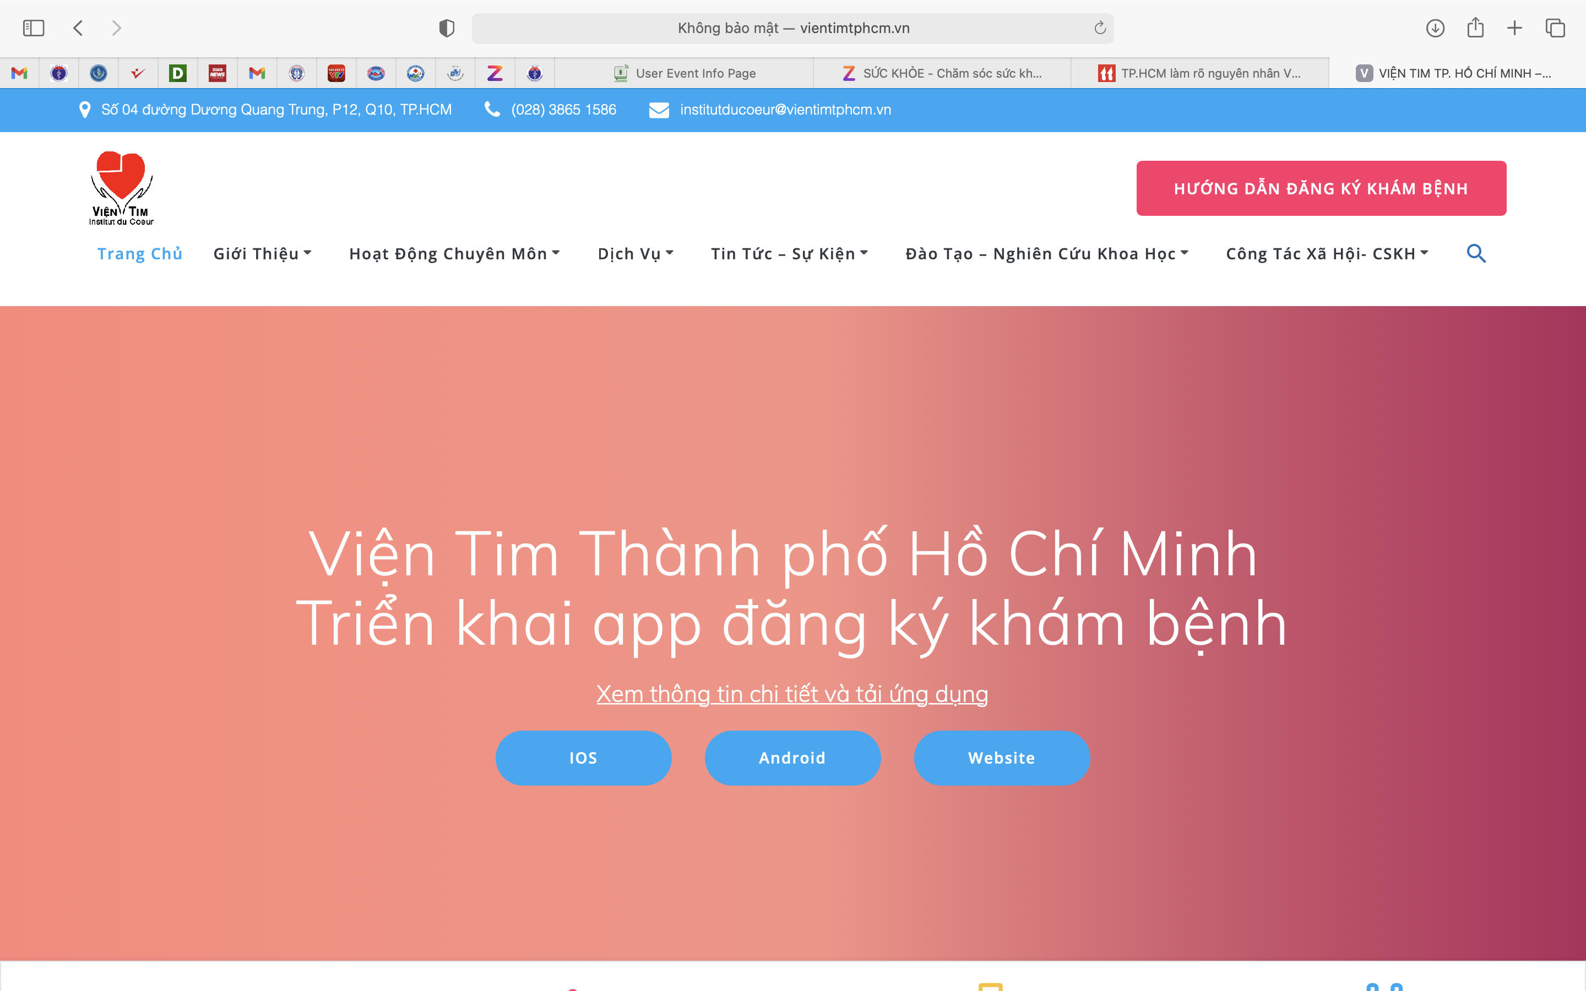Click the address bar URL field
Viewport: 1586px width, 991px height.
coord(793,28)
